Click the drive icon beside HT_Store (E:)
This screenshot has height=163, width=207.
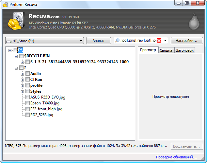coord(9,41)
